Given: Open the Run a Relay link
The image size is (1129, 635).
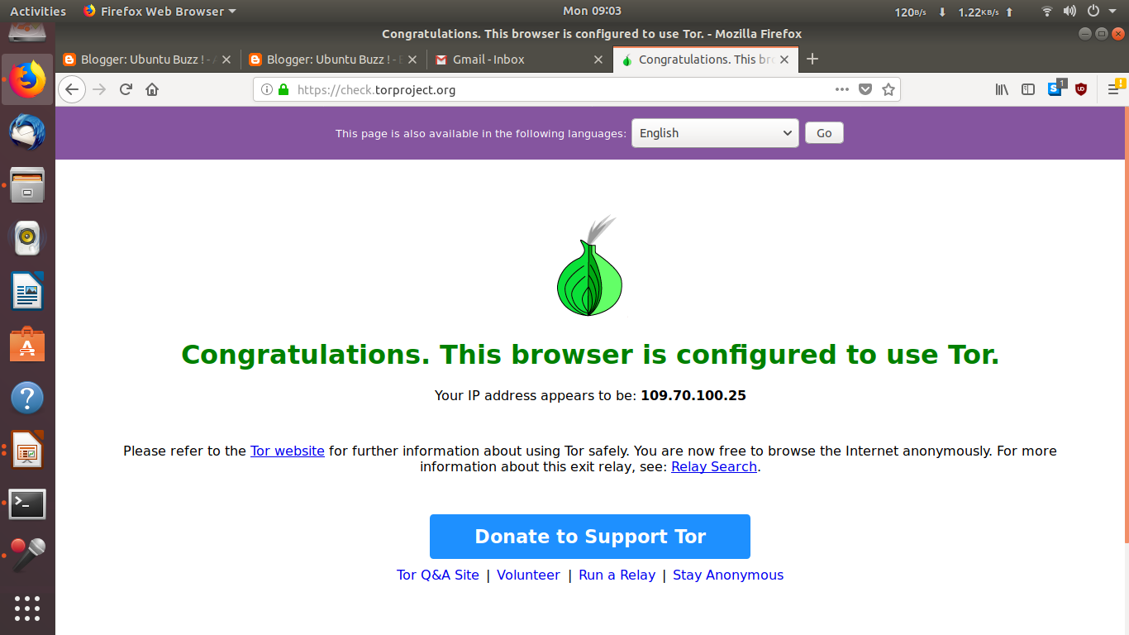Looking at the screenshot, I should point(617,575).
